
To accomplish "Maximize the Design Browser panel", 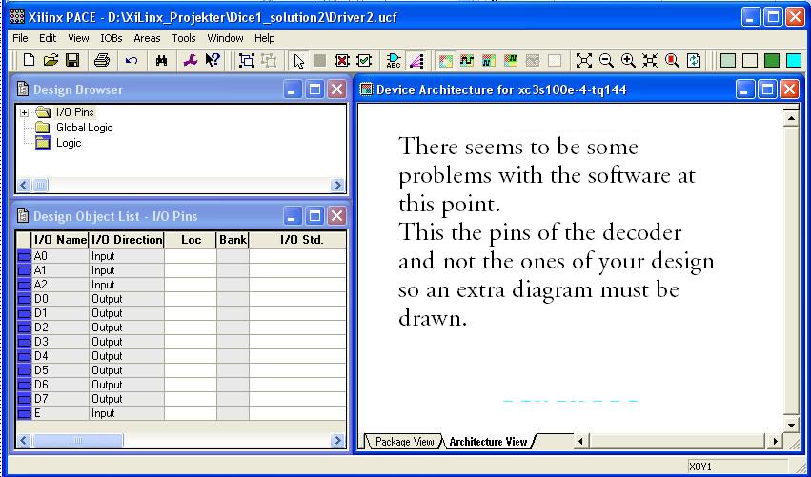I will pos(314,89).
